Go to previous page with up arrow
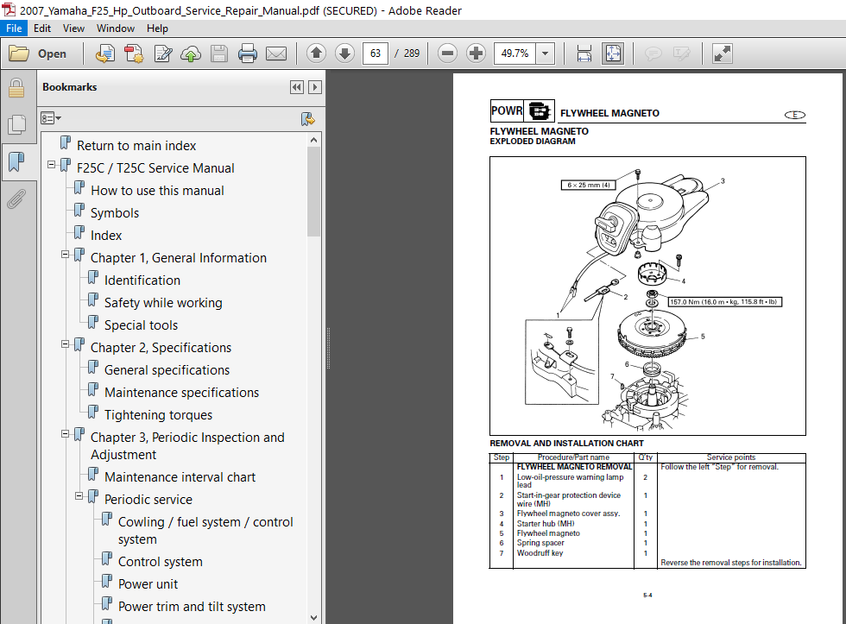The height and width of the screenshot is (624, 846). coord(317,54)
